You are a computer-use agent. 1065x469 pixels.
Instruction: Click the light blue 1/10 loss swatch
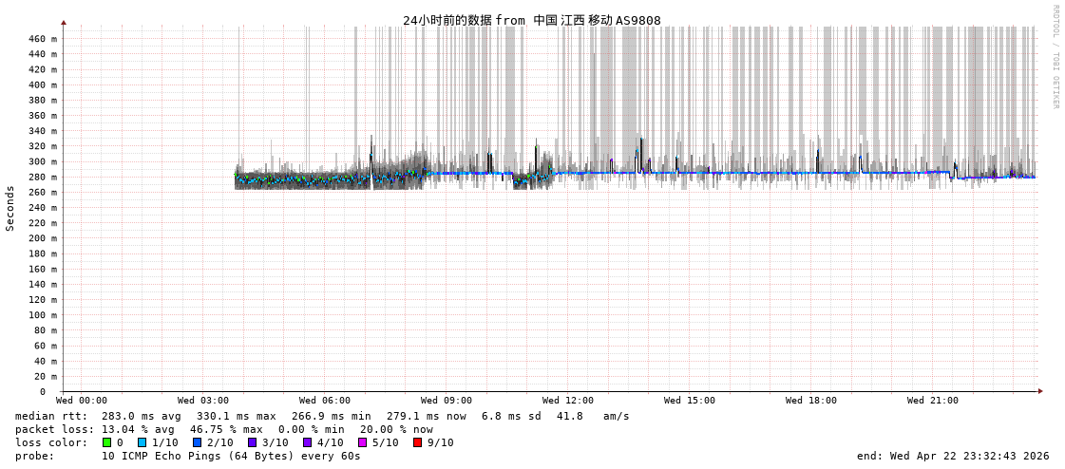pos(142,442)
